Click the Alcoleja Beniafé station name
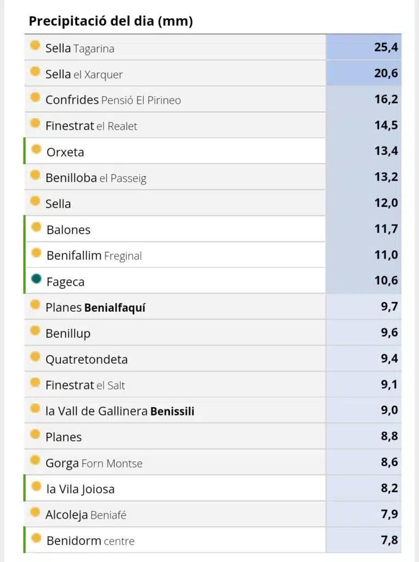This screenshot has width=419, height=562. coord(86,515)
